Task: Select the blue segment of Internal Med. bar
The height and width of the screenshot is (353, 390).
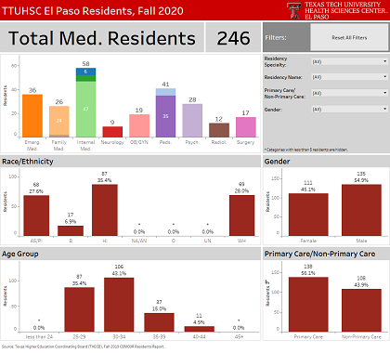Action: [85, 72]
